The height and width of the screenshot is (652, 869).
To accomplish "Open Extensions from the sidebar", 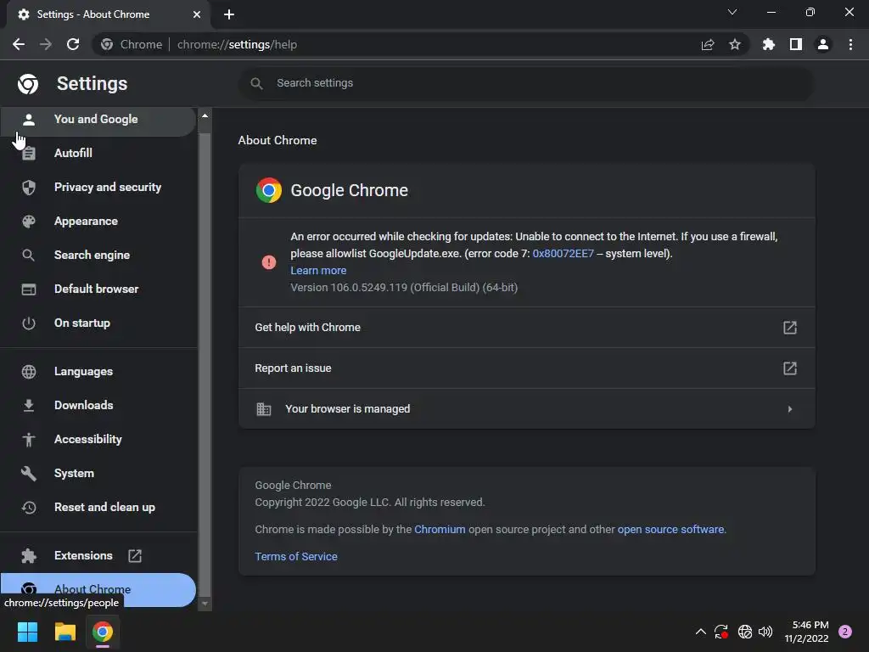I will (98, 555).
